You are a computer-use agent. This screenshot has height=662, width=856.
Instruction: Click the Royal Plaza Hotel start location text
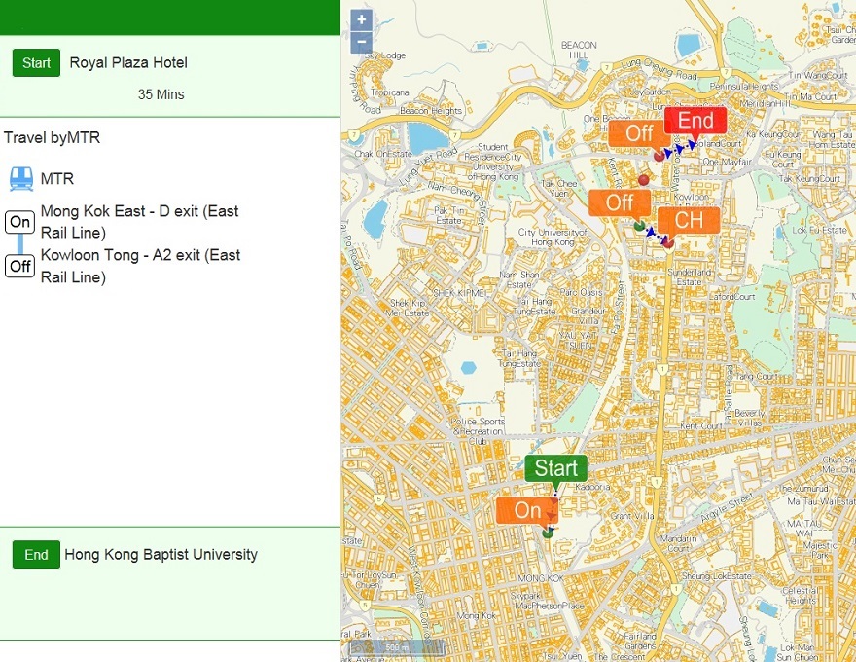pyautogui.click(x=128, y=63)
